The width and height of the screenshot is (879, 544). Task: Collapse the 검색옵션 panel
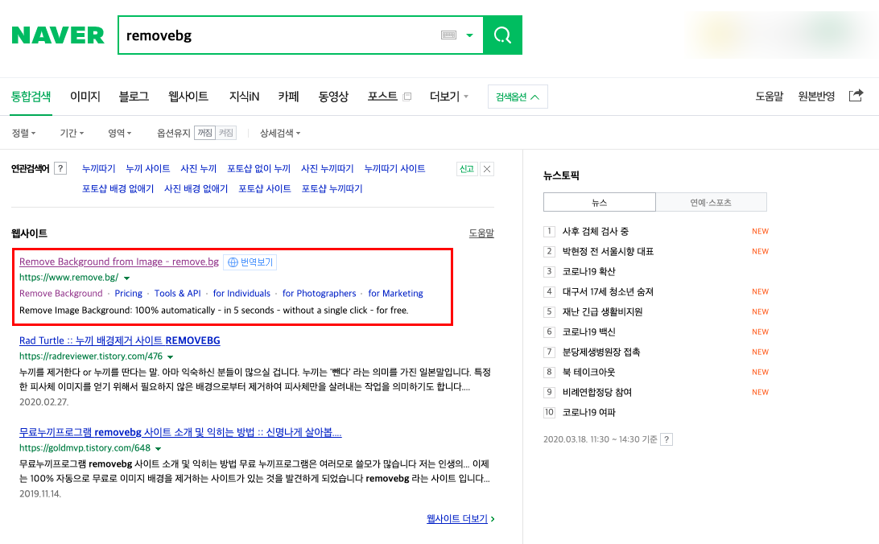click(x=518, y=97)
